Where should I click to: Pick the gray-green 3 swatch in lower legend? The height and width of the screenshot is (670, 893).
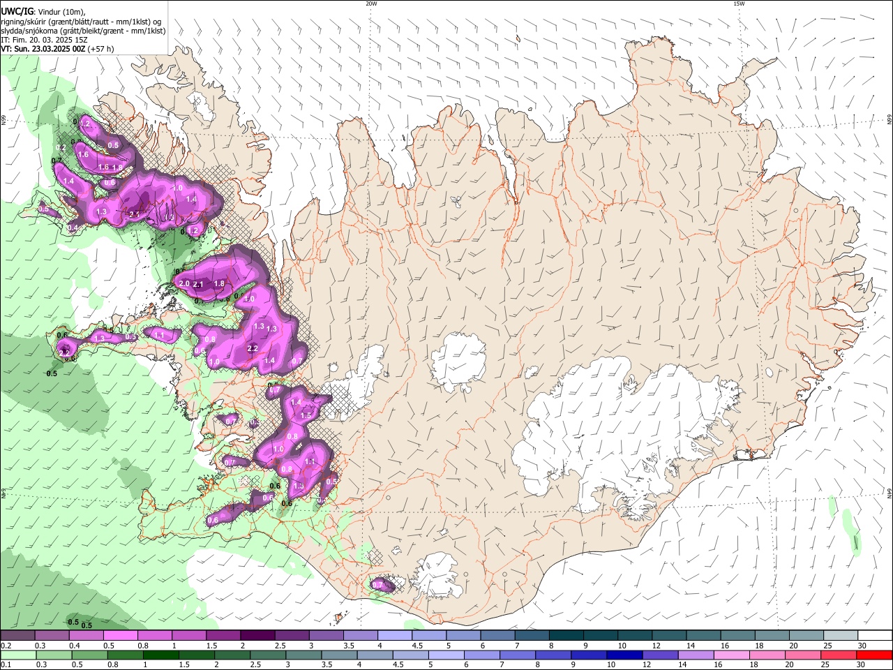(x=303, y=655)
